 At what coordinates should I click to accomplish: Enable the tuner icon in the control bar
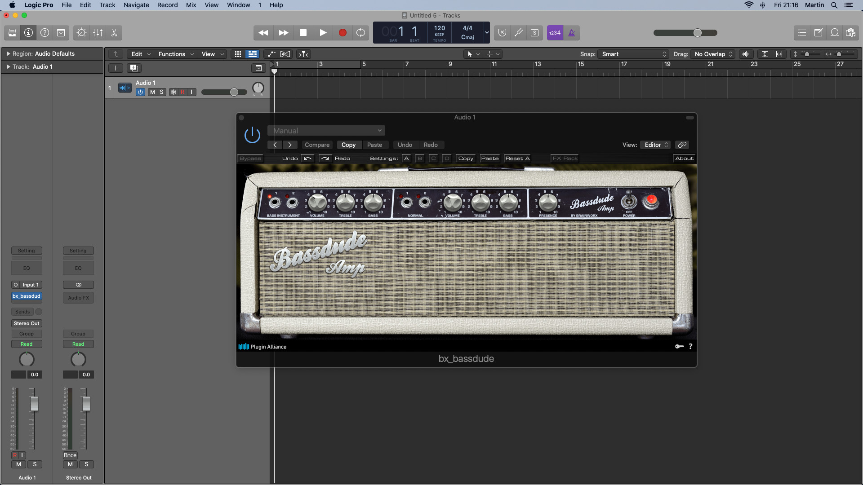point(518,33)
